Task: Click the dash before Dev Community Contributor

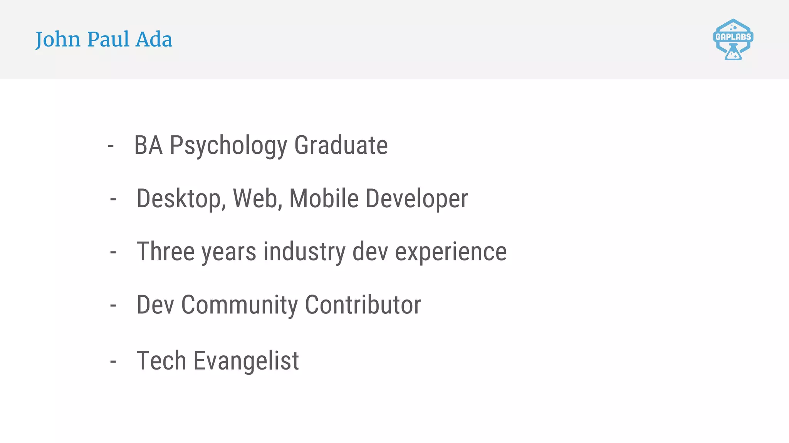Action: 113,306
